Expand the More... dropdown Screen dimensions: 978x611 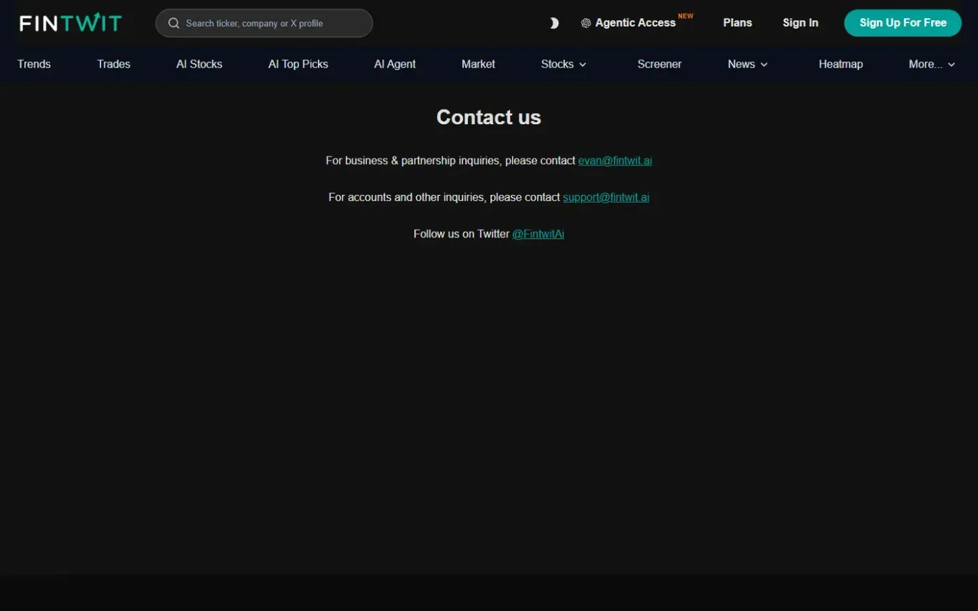(x=932, y=64)
